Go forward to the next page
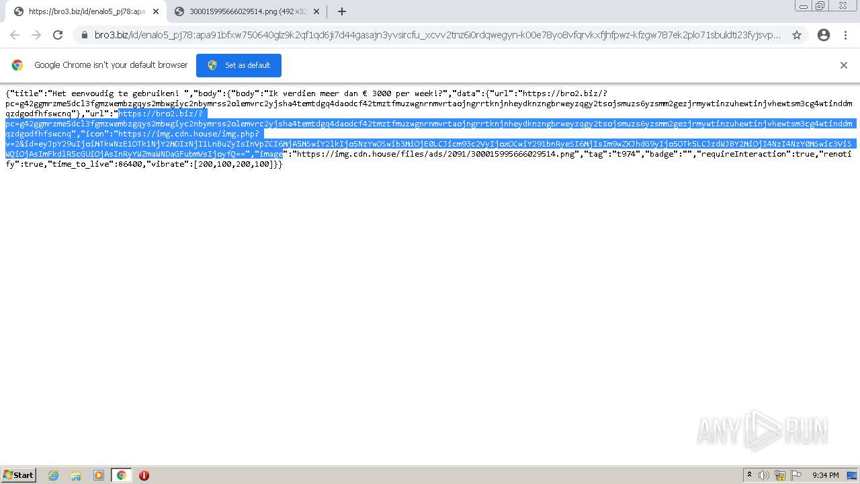860x484 pixels. 36,35
